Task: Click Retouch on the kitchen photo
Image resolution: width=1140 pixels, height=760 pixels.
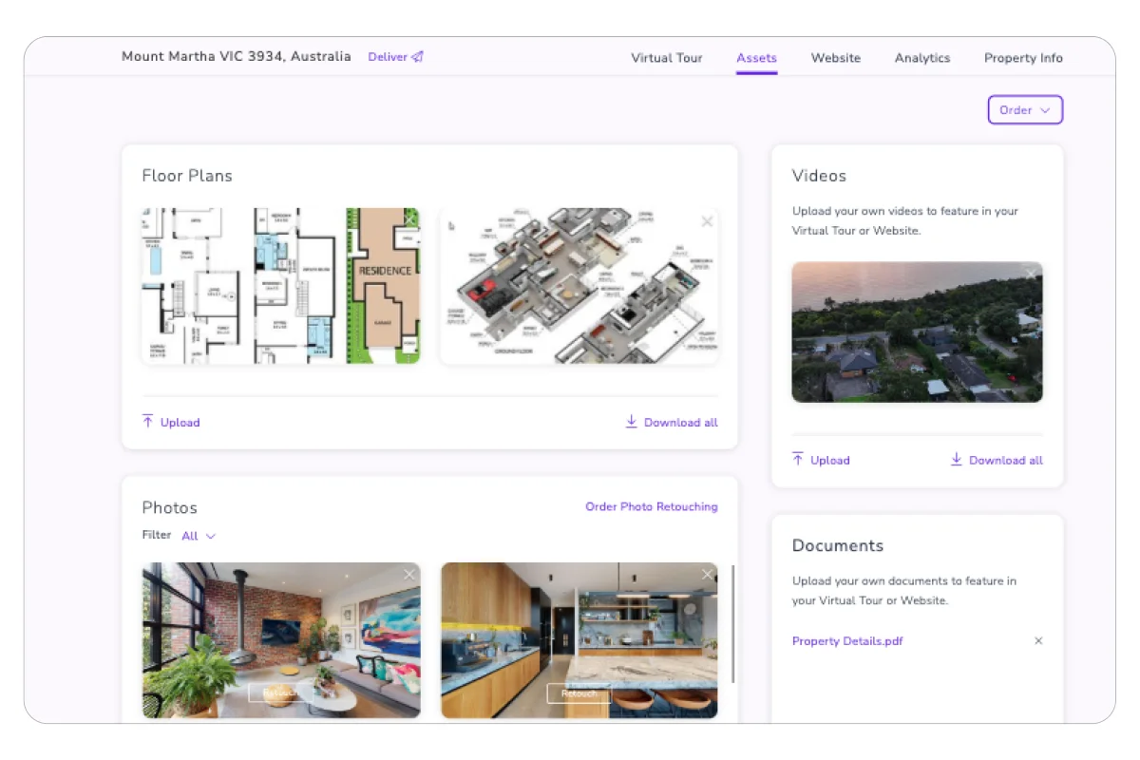Action: coord(579,693)
